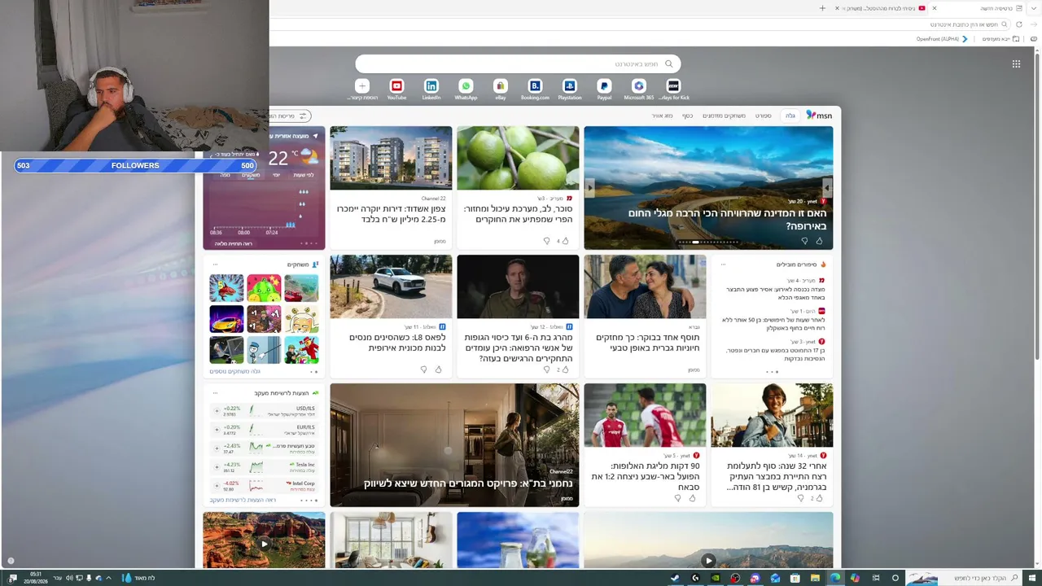Click the magnifier icon in the search box
Screen dimensions: 1042x586
pos(669,63)
